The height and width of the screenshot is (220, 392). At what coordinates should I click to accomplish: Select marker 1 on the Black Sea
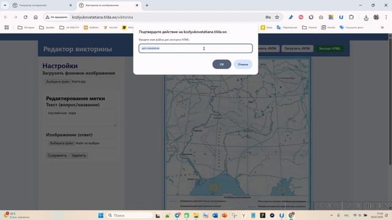[214, 188]
